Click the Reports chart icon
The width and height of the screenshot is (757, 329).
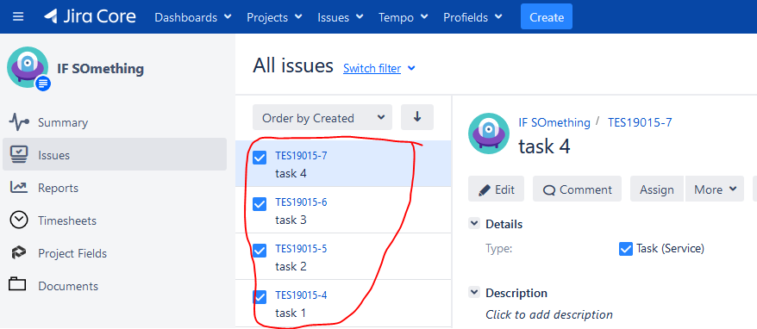19,188
